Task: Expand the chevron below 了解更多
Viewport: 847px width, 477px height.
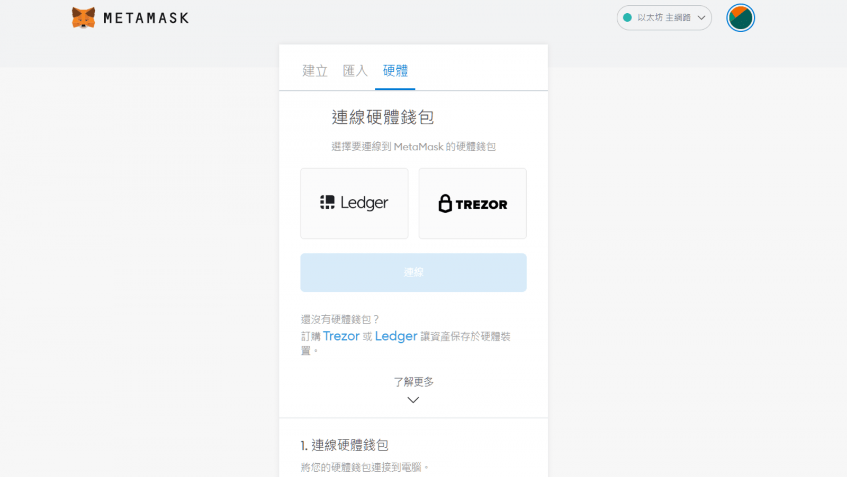Action: [x=413, y=400]
